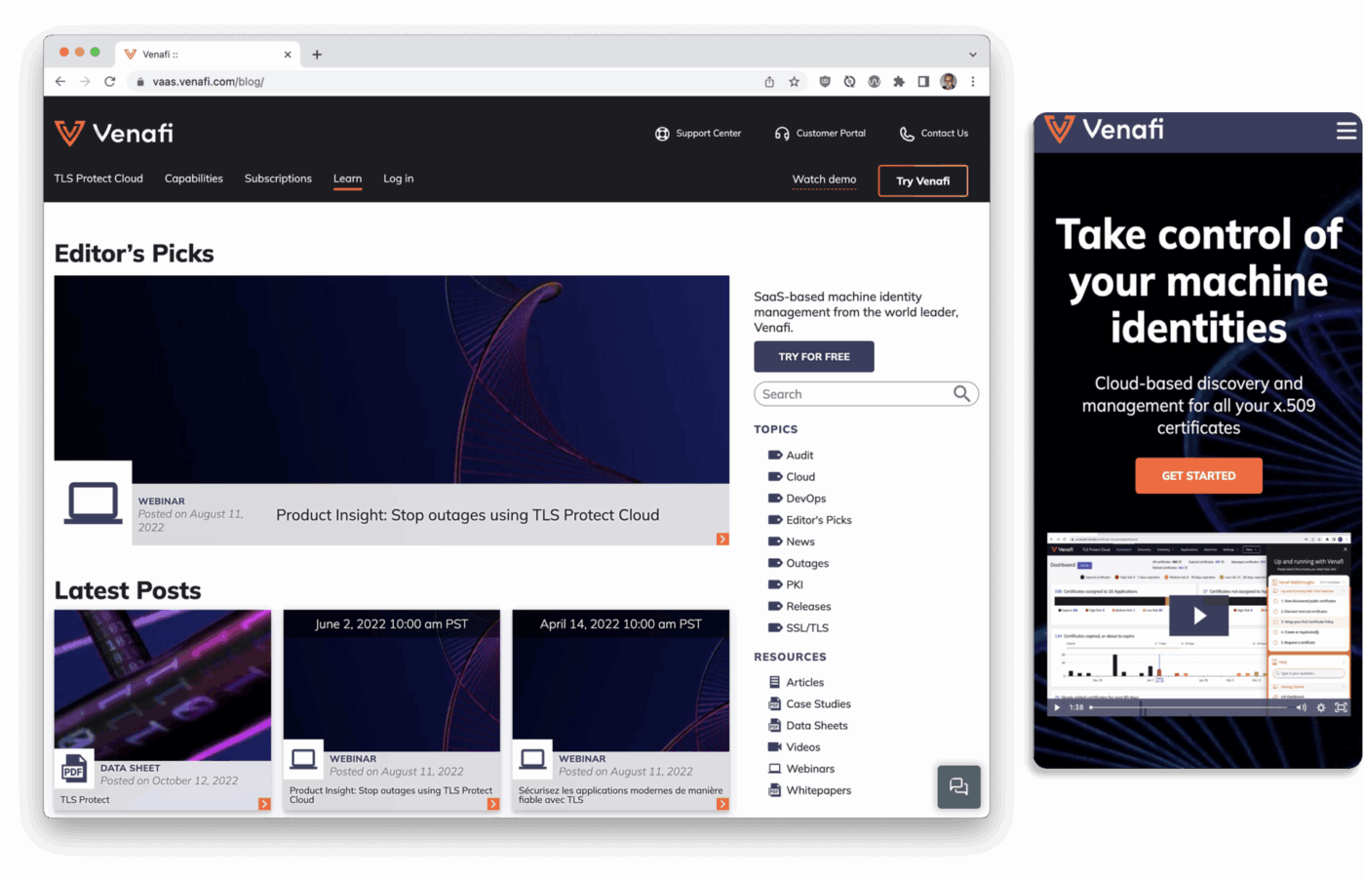Image resolution: width=1365 pixels, height=881 pixels.
Task: Enter video fullscreen in mobile view
Action: (1341, 707)
